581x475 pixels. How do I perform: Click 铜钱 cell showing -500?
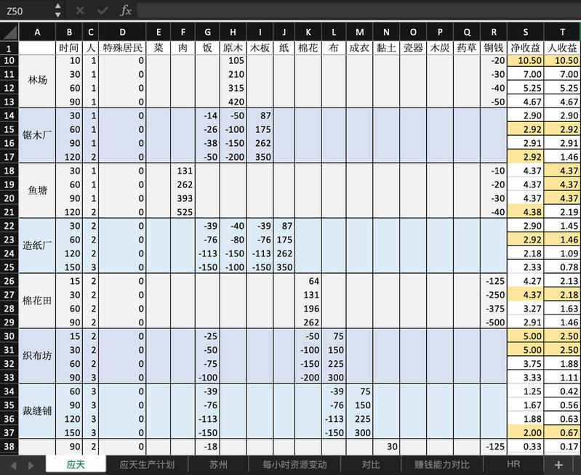[x=494, y=322]
